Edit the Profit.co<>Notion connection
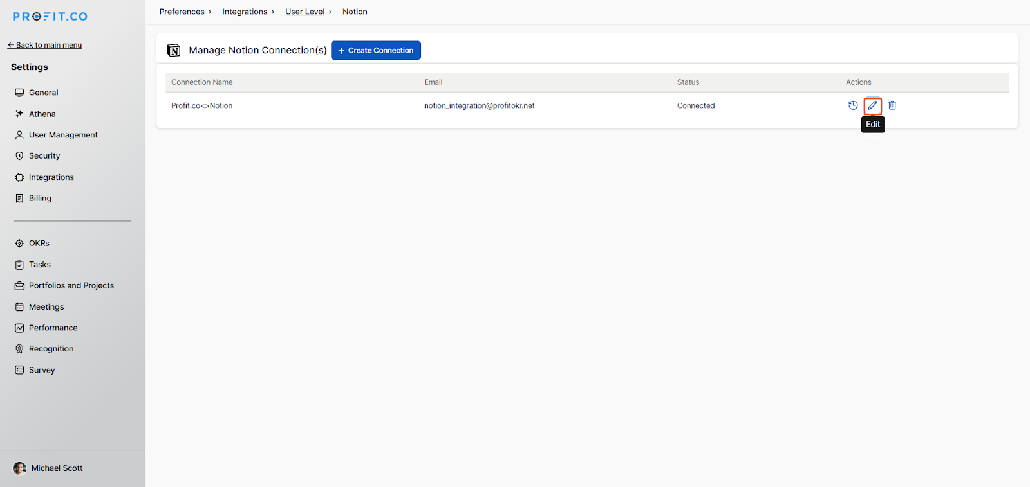Image resolution: width=1030 pixels, height=487 pixels. (872, 105)
